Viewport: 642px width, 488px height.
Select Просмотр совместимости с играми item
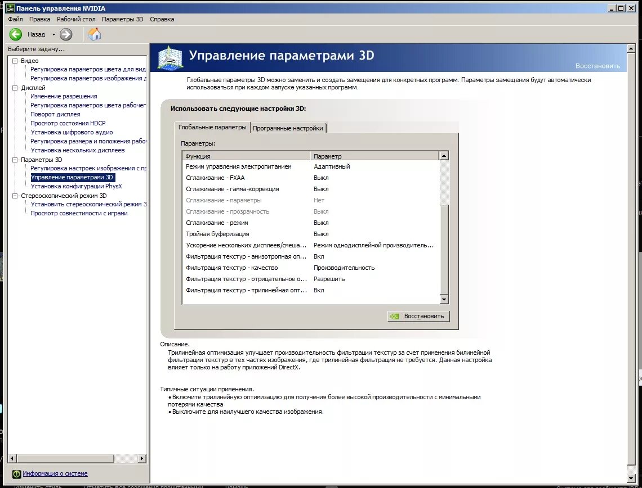79,213
